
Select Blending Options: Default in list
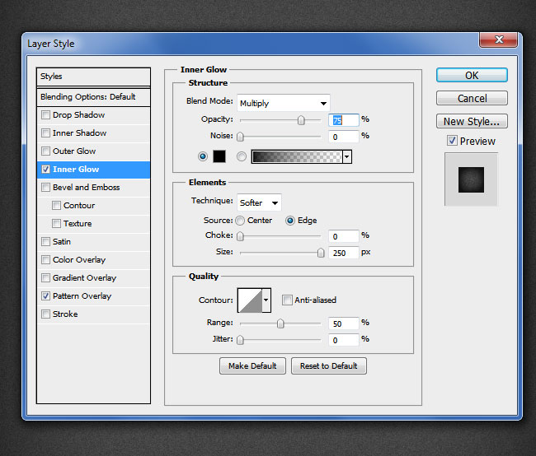(x=88, y=96)
